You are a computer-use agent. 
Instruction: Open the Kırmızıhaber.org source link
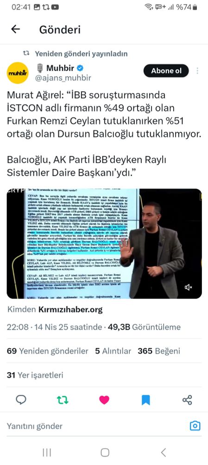(70, 310)
